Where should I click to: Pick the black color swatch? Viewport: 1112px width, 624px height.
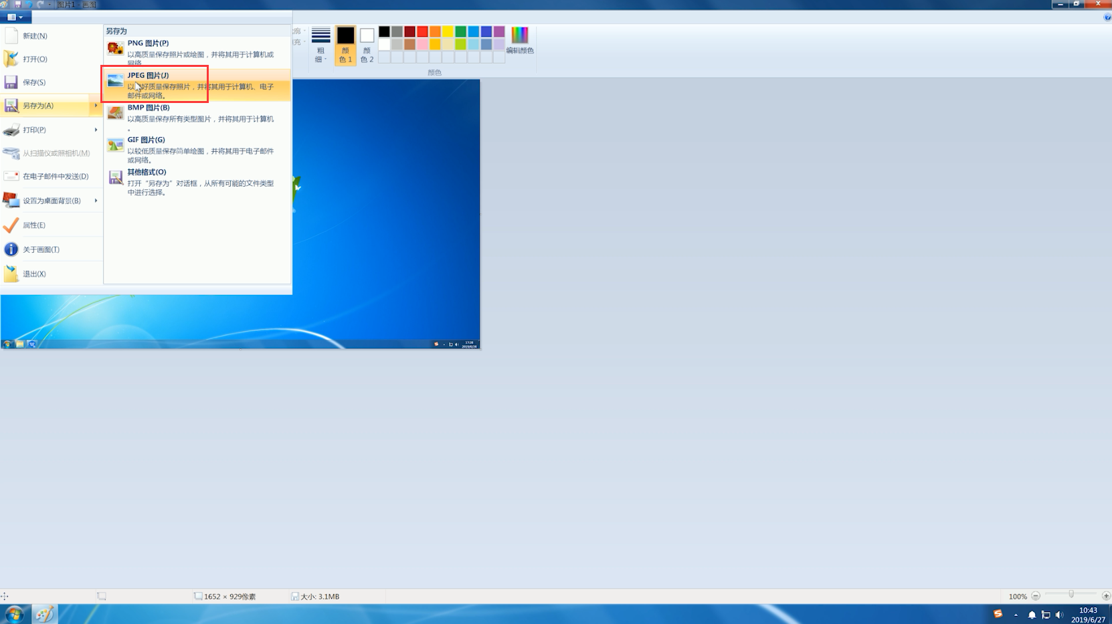(x=384, y=31)
